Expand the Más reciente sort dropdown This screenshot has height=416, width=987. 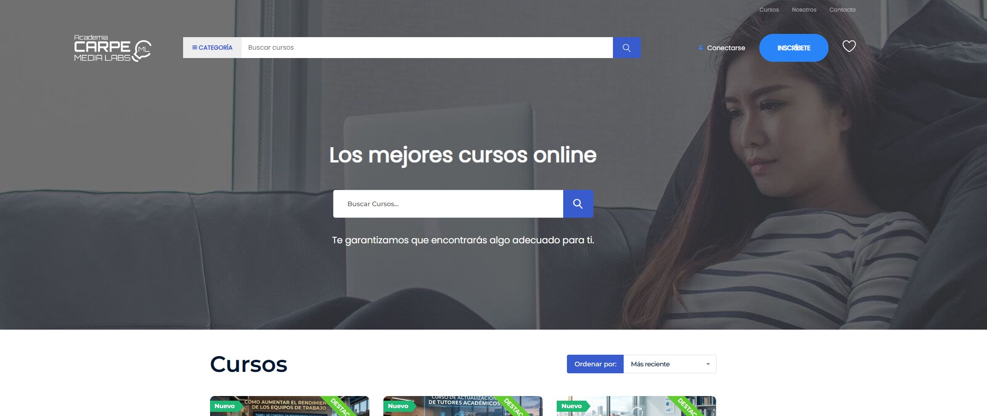(670, 364)
